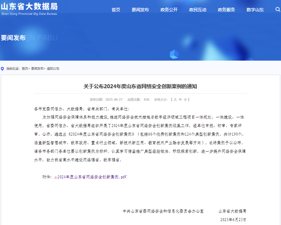
Task: Open the 政务公开 navigation item
Action: pos(169,10)
